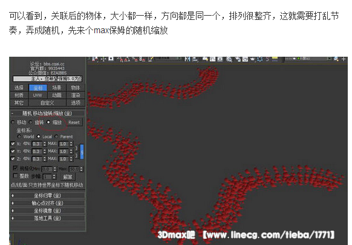352x245 pixels.
Task: Click the X MIN value field
Action: click(x=37, y=144)
